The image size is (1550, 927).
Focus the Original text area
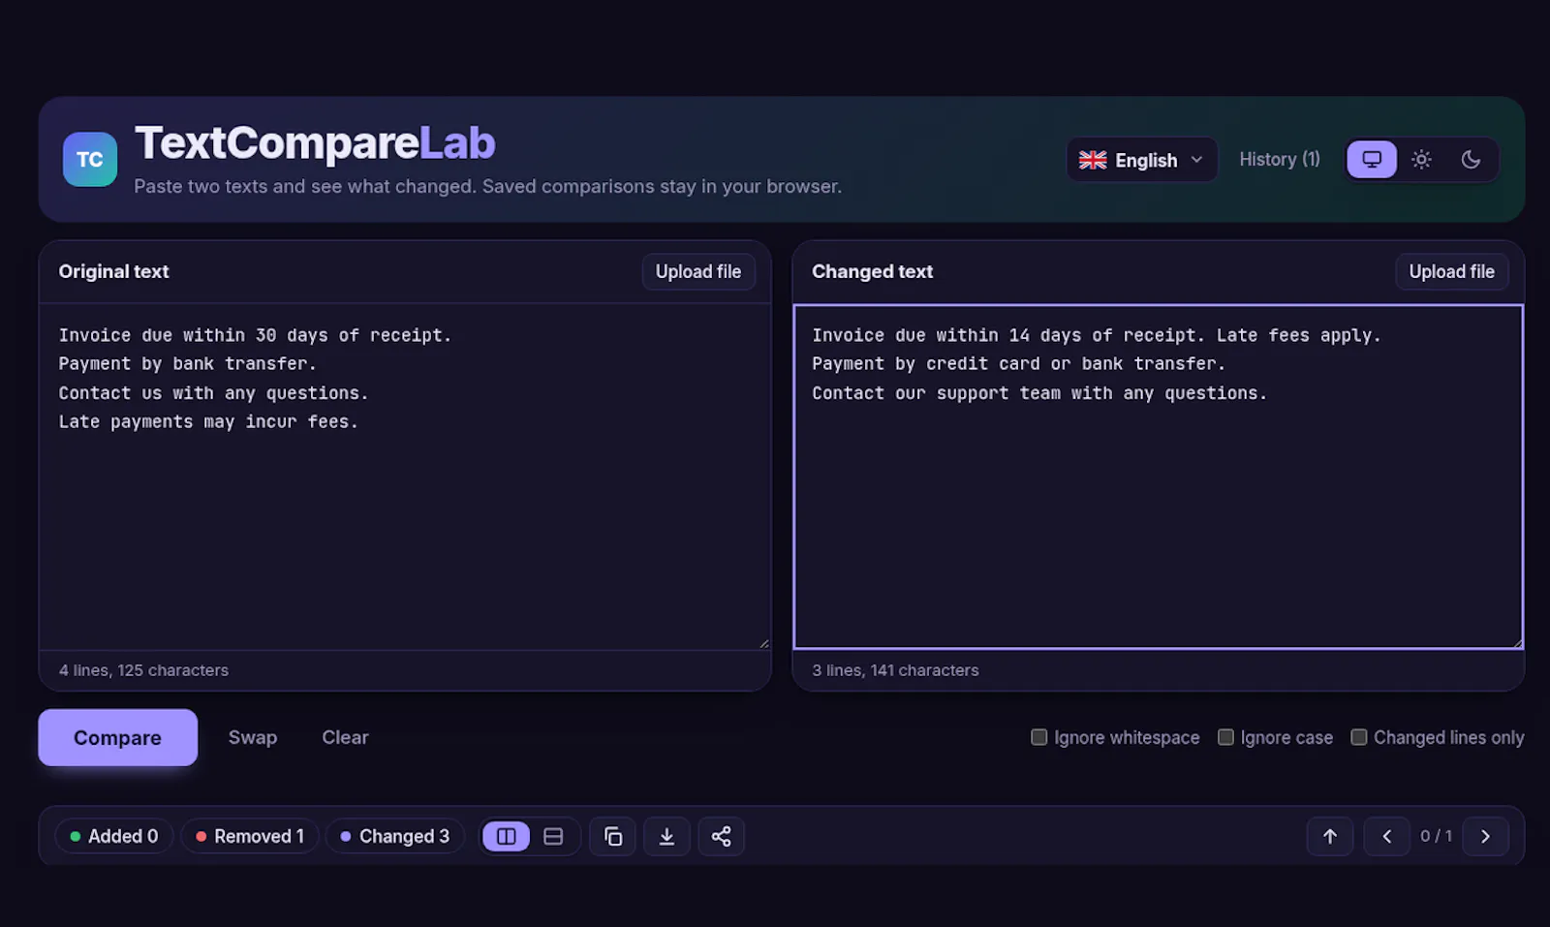[405, 476]
